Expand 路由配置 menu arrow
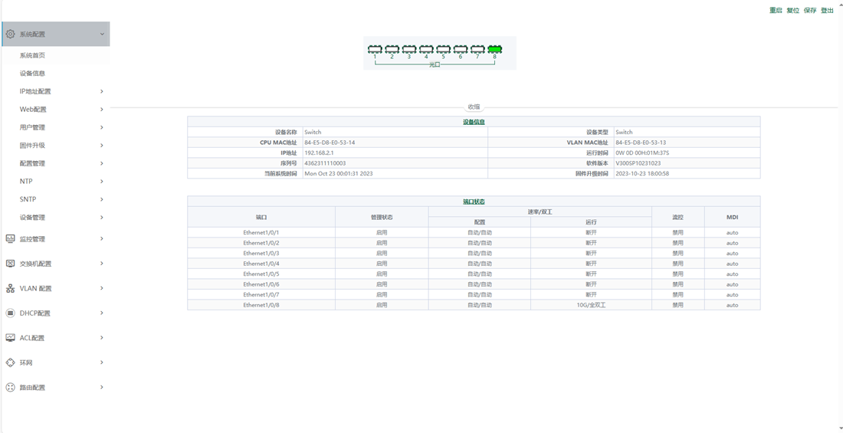This screenshot has width=843, height=433. coord(102,387)
